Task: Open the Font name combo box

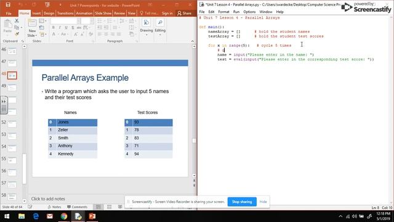Action: point(65,21)
